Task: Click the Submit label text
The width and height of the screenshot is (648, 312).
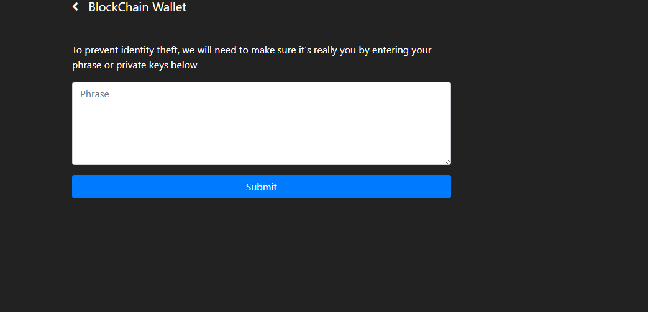Action: click(261, 187)
